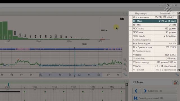The height and width of the screenshot is (101, 180).
Task: Click the 125 уд/мин value cell
Action: 165,29
